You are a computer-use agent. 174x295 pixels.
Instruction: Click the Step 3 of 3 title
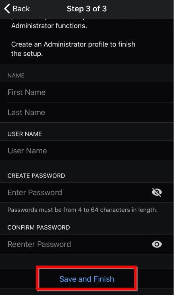[87, 9]
